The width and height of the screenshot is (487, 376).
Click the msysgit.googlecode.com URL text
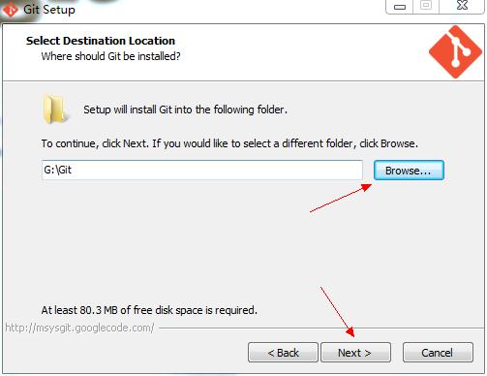(x=79, y=328)
